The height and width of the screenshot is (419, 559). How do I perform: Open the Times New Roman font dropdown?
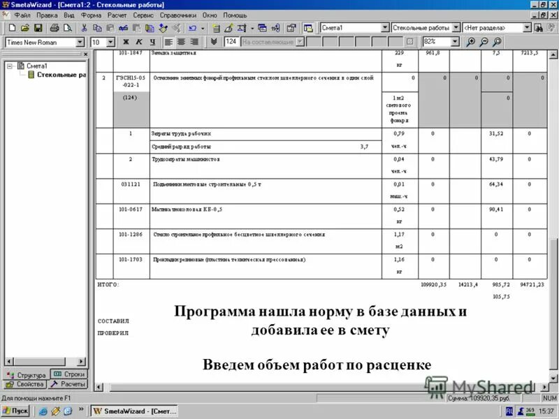(x=80, y=42)
